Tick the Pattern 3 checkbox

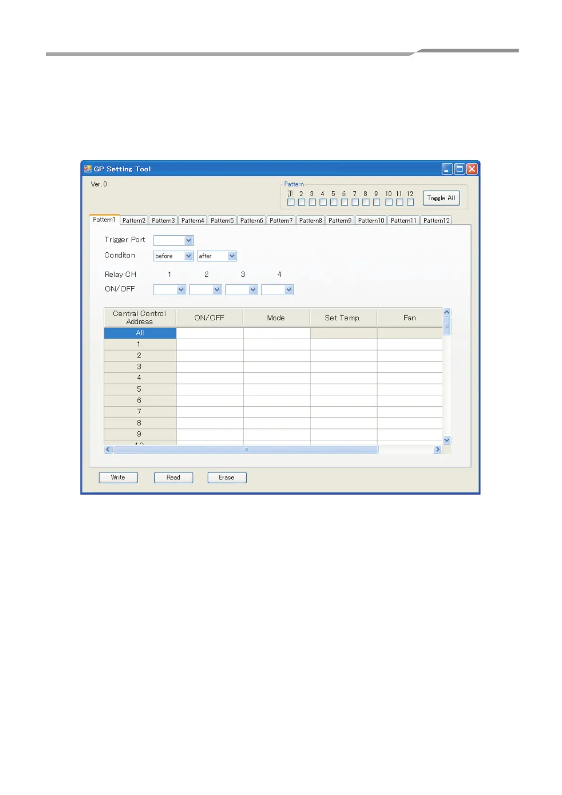tap(312, 202)
